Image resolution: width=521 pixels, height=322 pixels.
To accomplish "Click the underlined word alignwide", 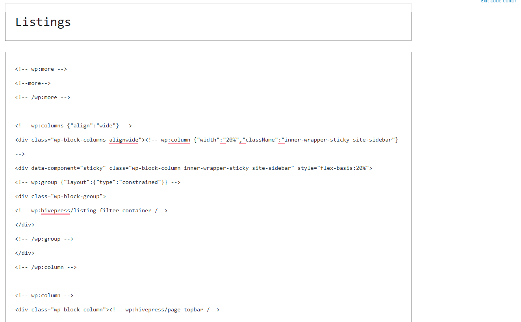I will pos(124,140).
